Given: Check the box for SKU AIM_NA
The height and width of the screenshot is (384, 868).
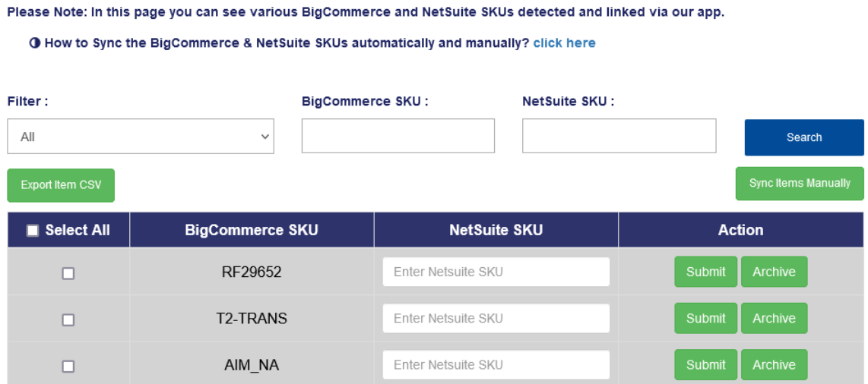Looking at the screenshot, I should pos(68,366).
